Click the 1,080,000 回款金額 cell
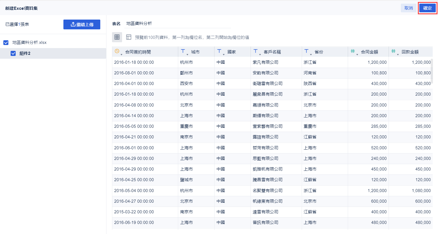438x234 pixels. (x=411, y=191)
